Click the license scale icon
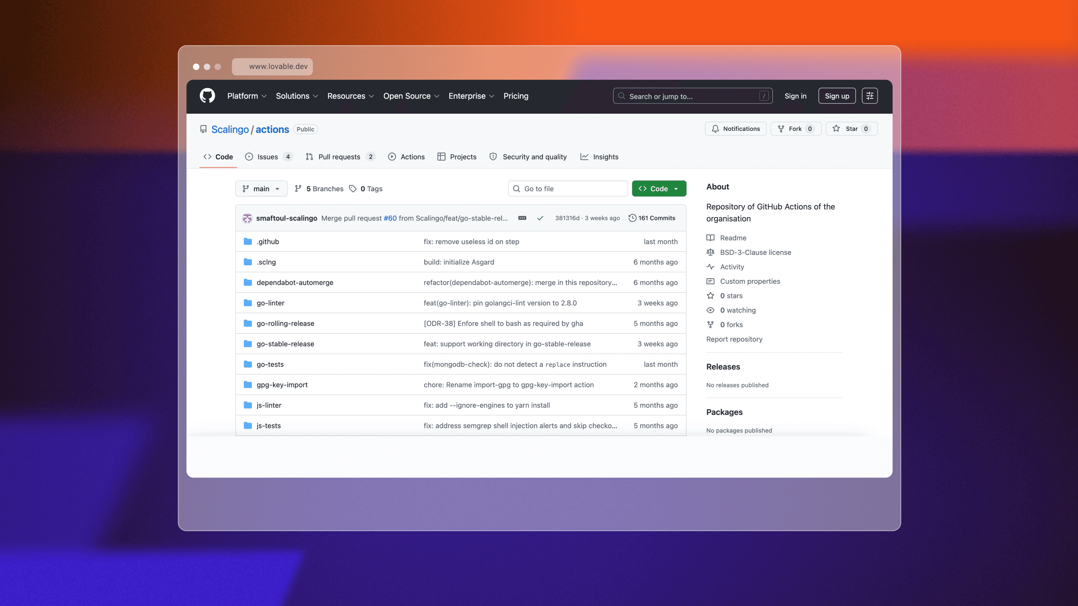This screenshot has width=1078, height=606. click(711, 252)
